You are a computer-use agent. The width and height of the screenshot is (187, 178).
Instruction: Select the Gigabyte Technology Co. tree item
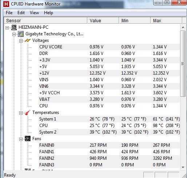click(54, 34)
